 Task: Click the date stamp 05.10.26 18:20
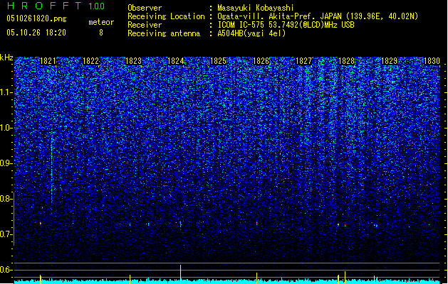(36, 33)
